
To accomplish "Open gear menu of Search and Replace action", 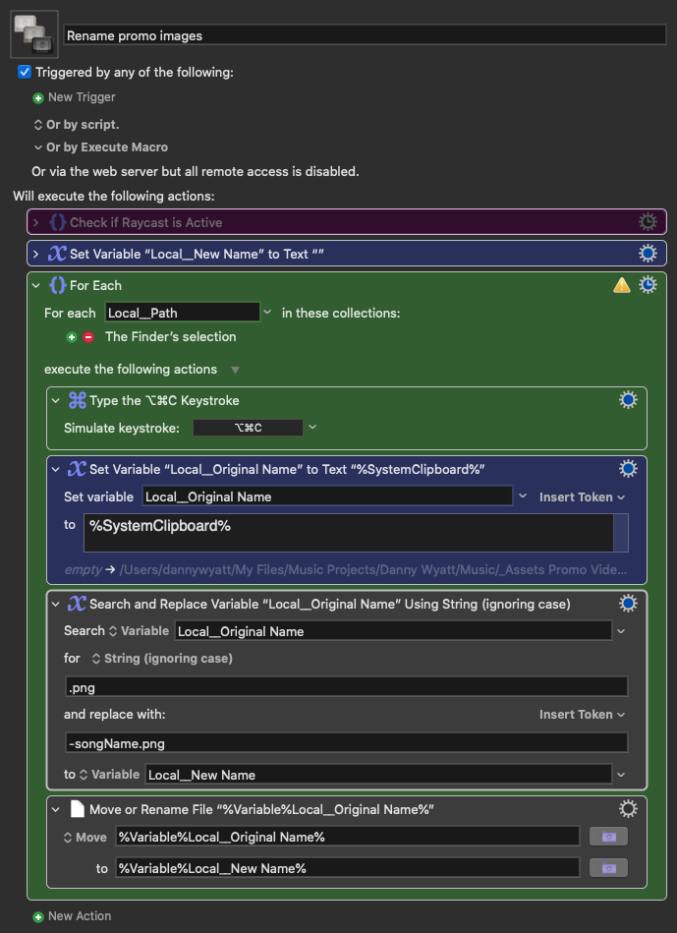I will pos(628,604).
